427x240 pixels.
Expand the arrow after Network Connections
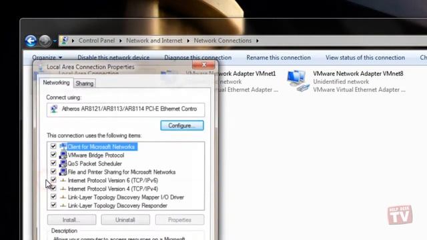coord(258,41)
